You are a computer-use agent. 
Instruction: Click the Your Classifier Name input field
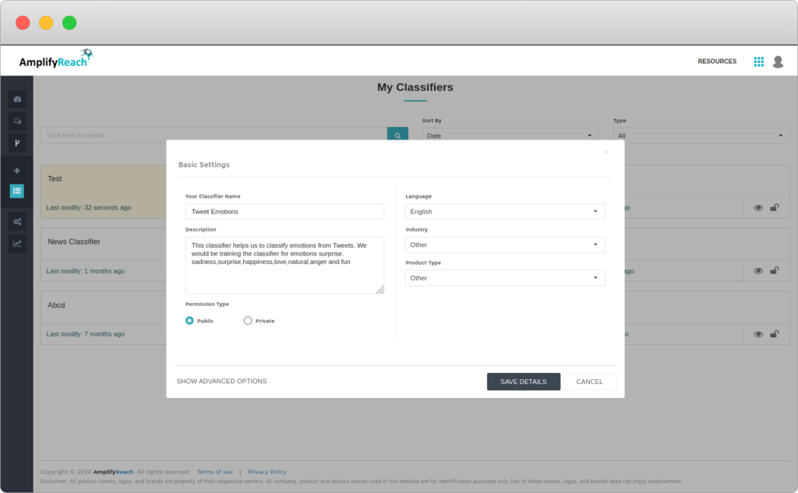pyautogui.click(x=284, y=211)
